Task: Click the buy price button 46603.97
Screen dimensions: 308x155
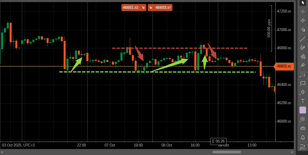Action: [160, 8]
